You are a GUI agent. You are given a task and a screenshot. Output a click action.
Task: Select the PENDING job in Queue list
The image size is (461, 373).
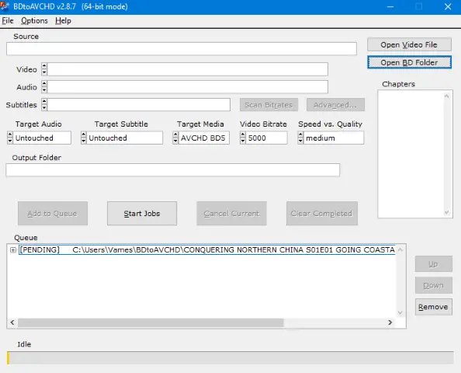point(207,250)
